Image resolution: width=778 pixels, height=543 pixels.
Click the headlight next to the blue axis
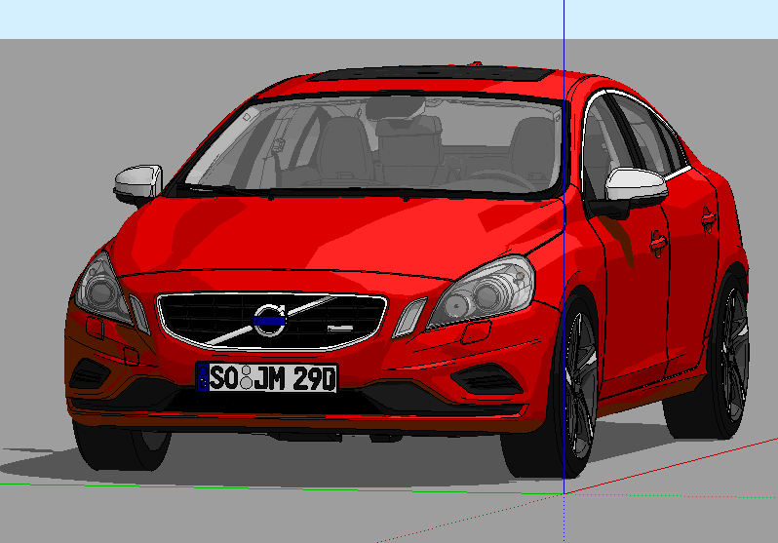tap(482, 292)
